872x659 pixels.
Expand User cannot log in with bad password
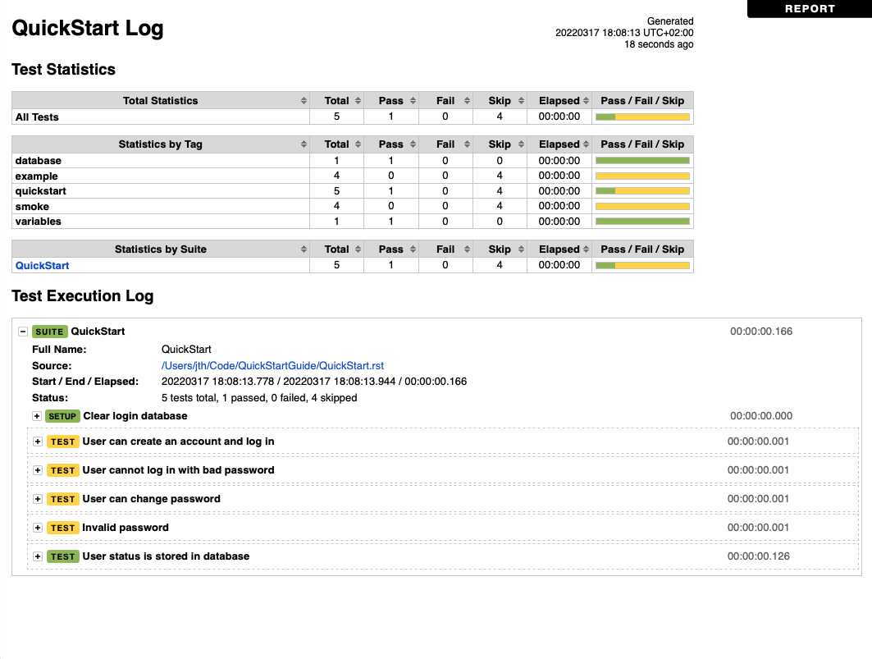coord(37,469)
